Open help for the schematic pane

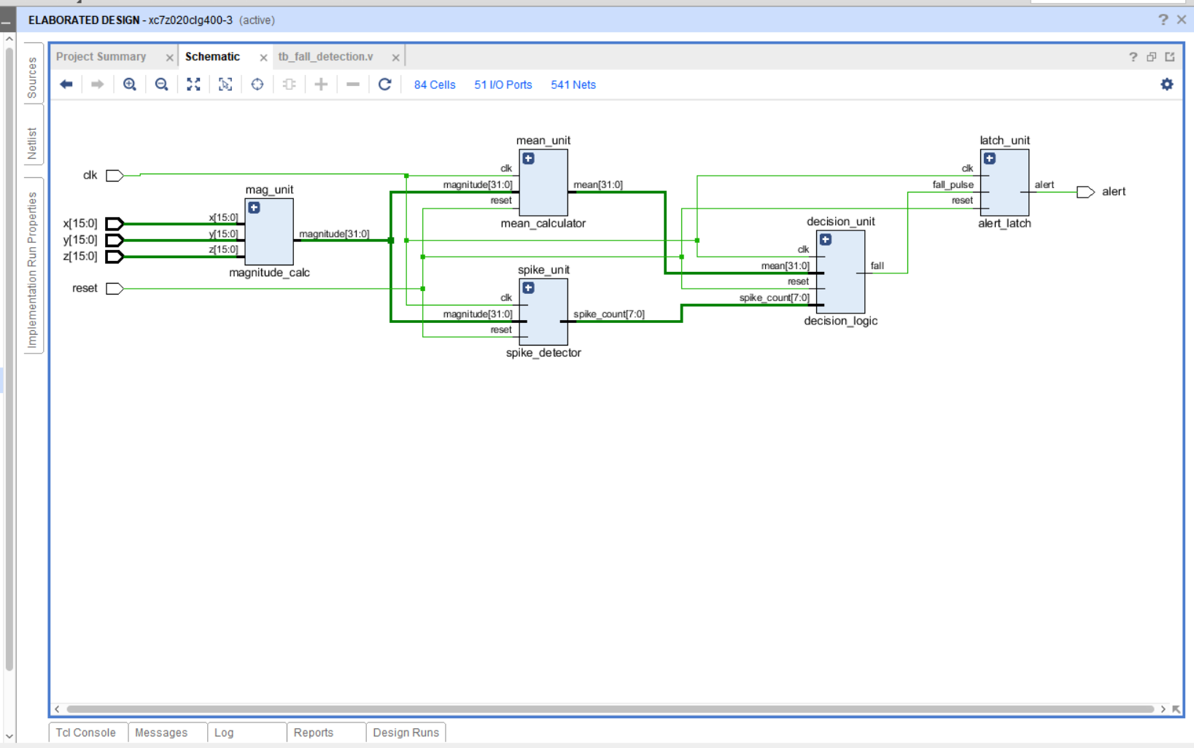(x=1133, y=57)
